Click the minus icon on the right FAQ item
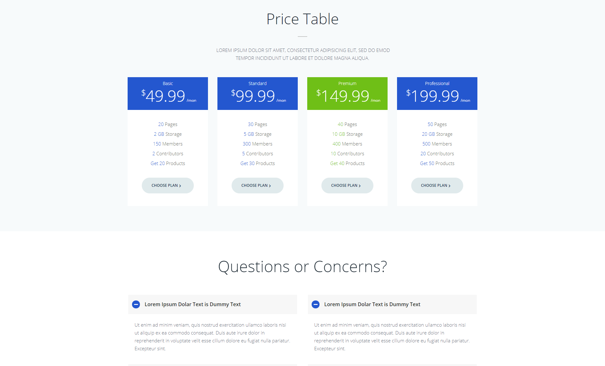This screenshot has width=605, height=366. click(315, 304)
